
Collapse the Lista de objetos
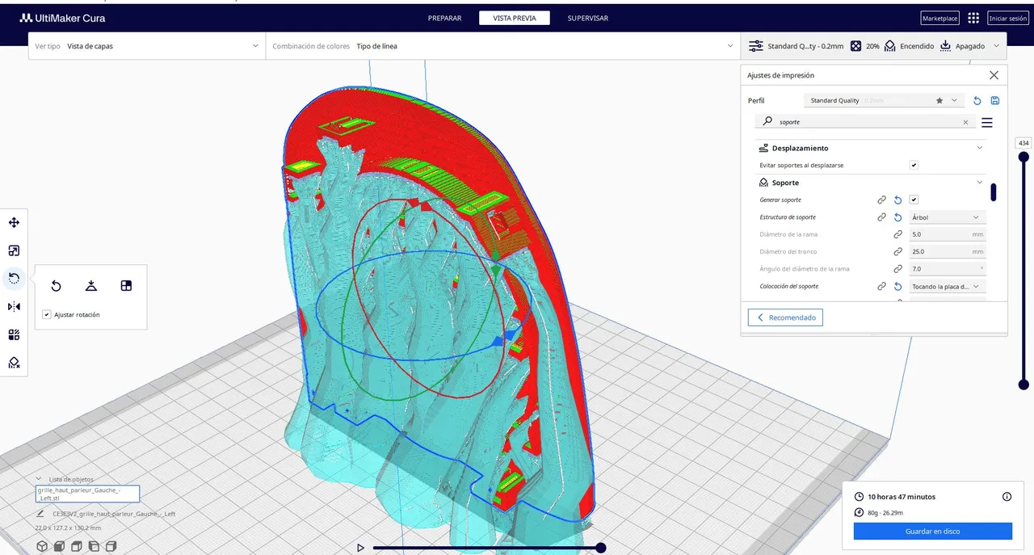click(x=39, y=479)
